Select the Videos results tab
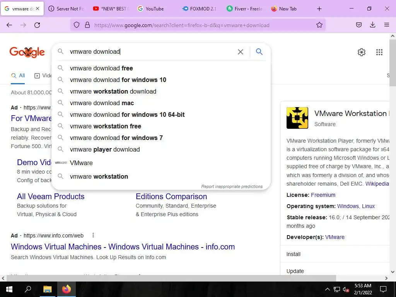 tap(43, 75)
